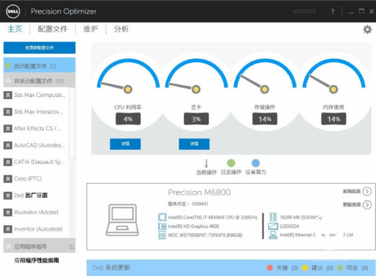The image size is (376, 276).
Task: Select Illustrator (Adobe) profile name
Action: (36, 212)
